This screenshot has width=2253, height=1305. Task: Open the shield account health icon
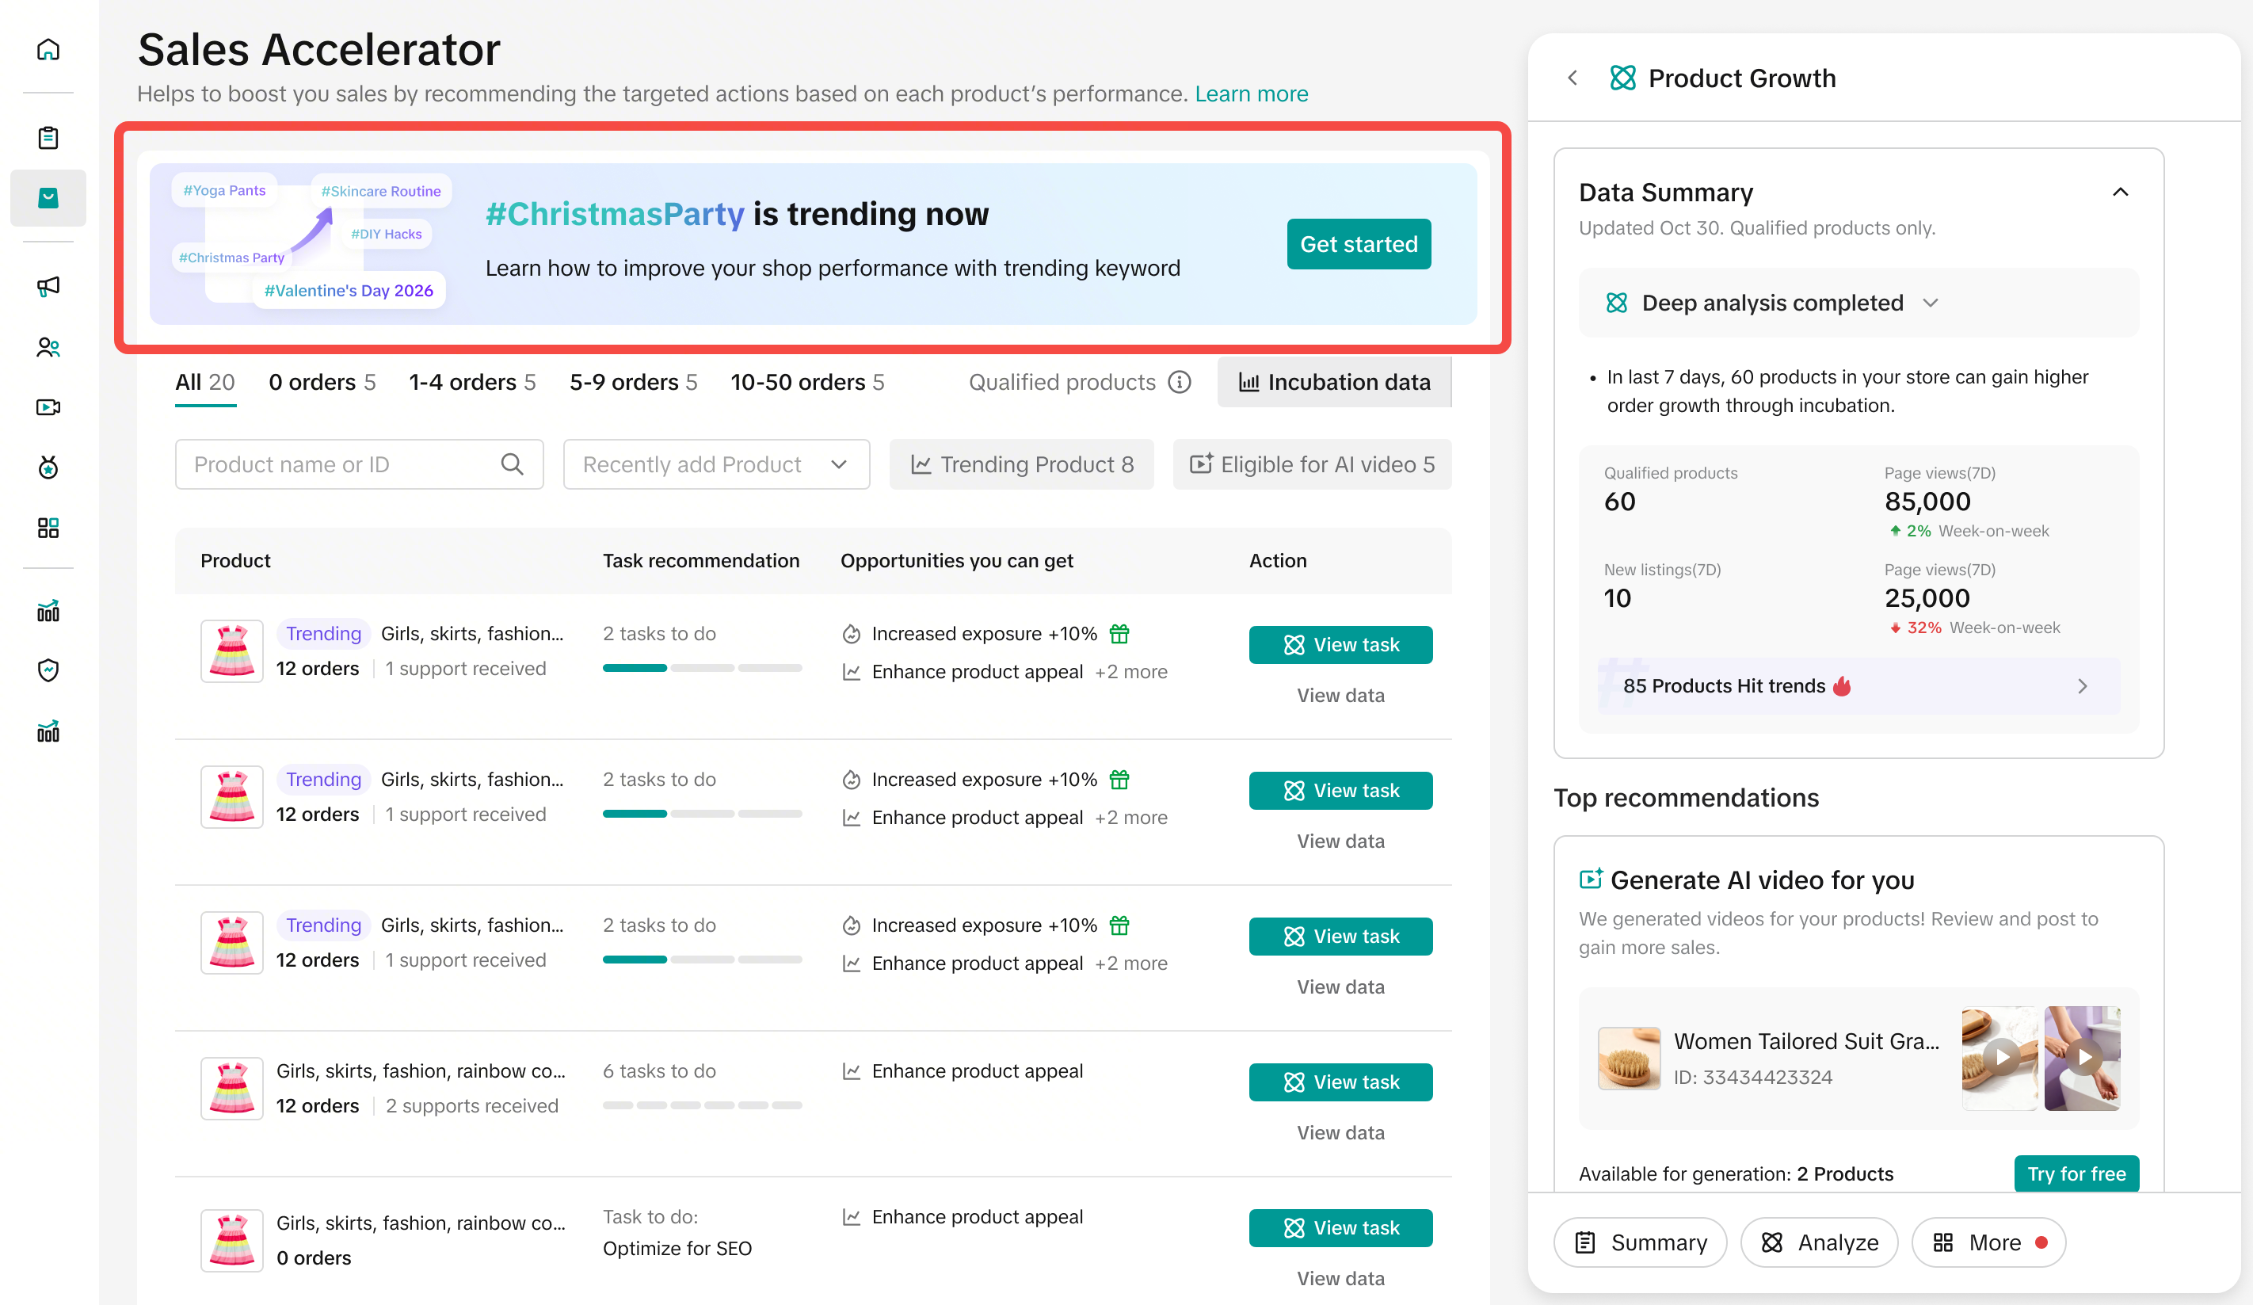pyautogui.click(x=48, y=670)
